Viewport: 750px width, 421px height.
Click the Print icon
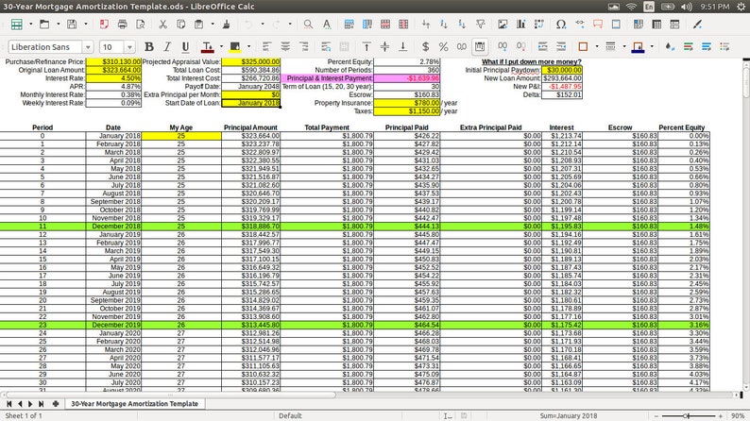[x=123, y=25]
